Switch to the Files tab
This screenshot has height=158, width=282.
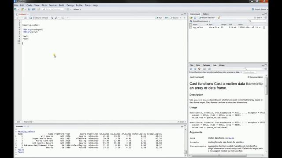pyautogui.click(x=192, y=65)
